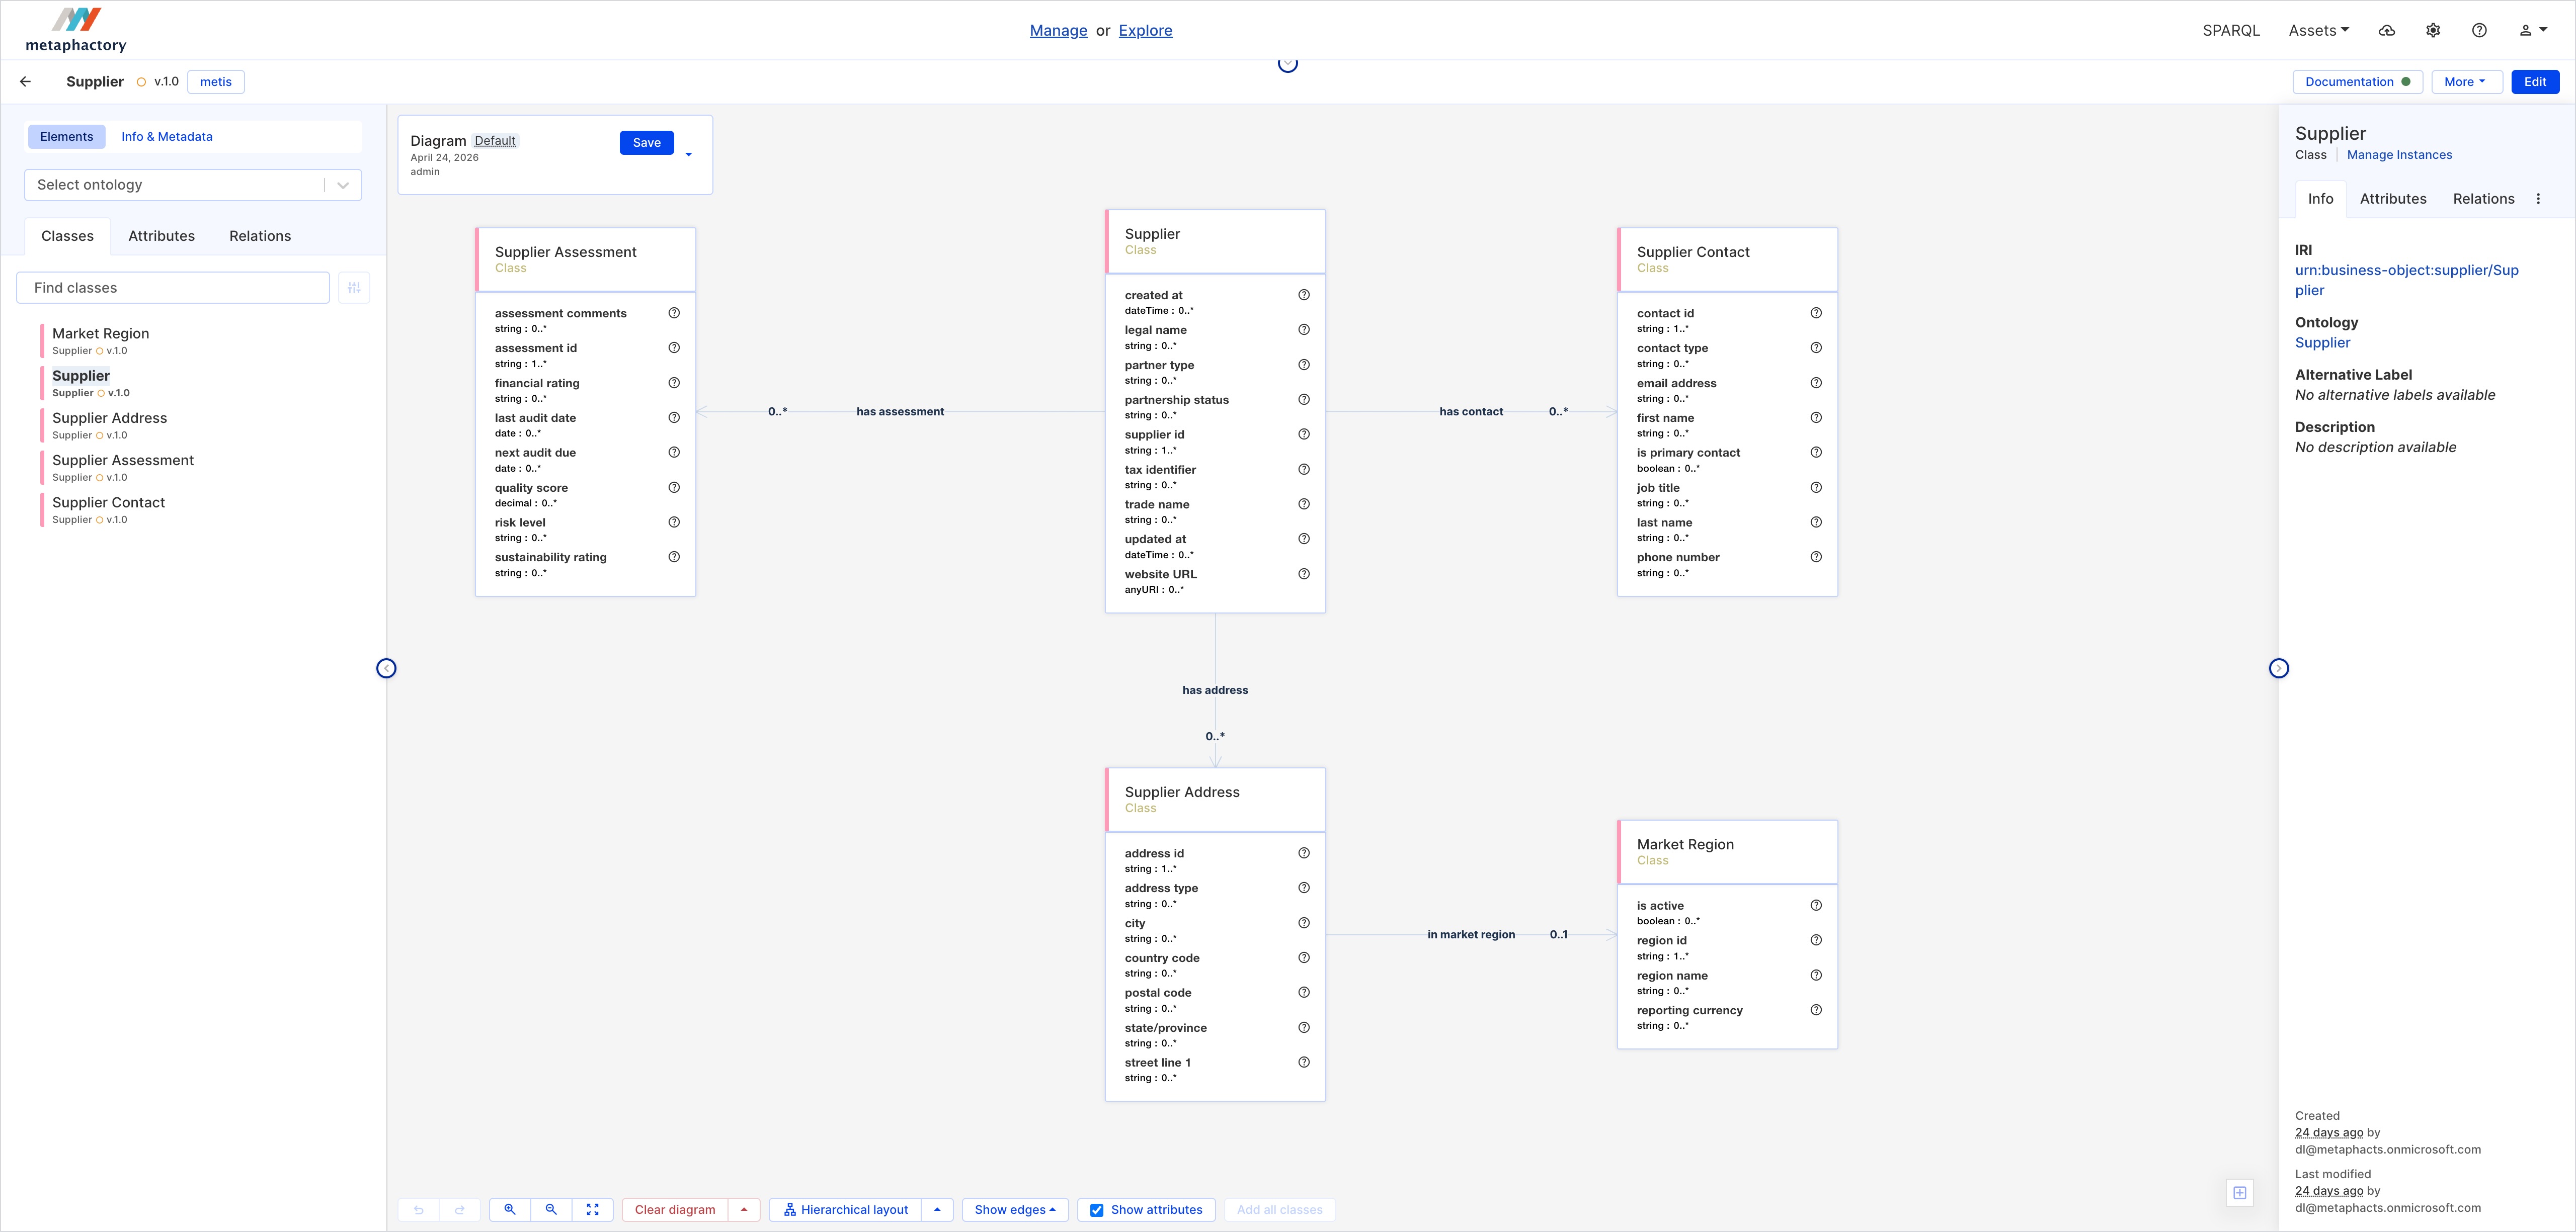The height and width of the screenshot is (1232, 2576).
Task: Open the More dropdown
Action: [x=2466, y=82]
